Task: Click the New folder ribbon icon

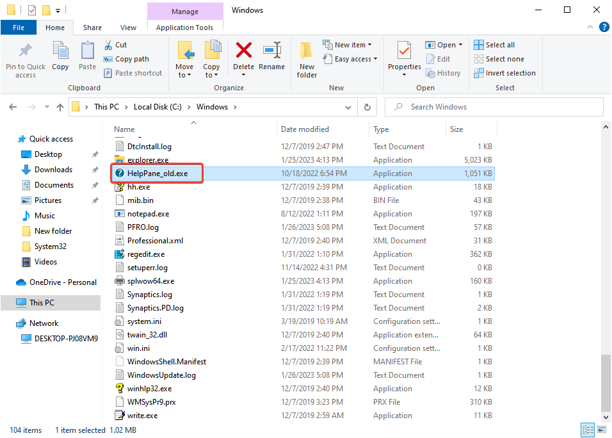Action: pyautogui.click(x=307, y=51)
